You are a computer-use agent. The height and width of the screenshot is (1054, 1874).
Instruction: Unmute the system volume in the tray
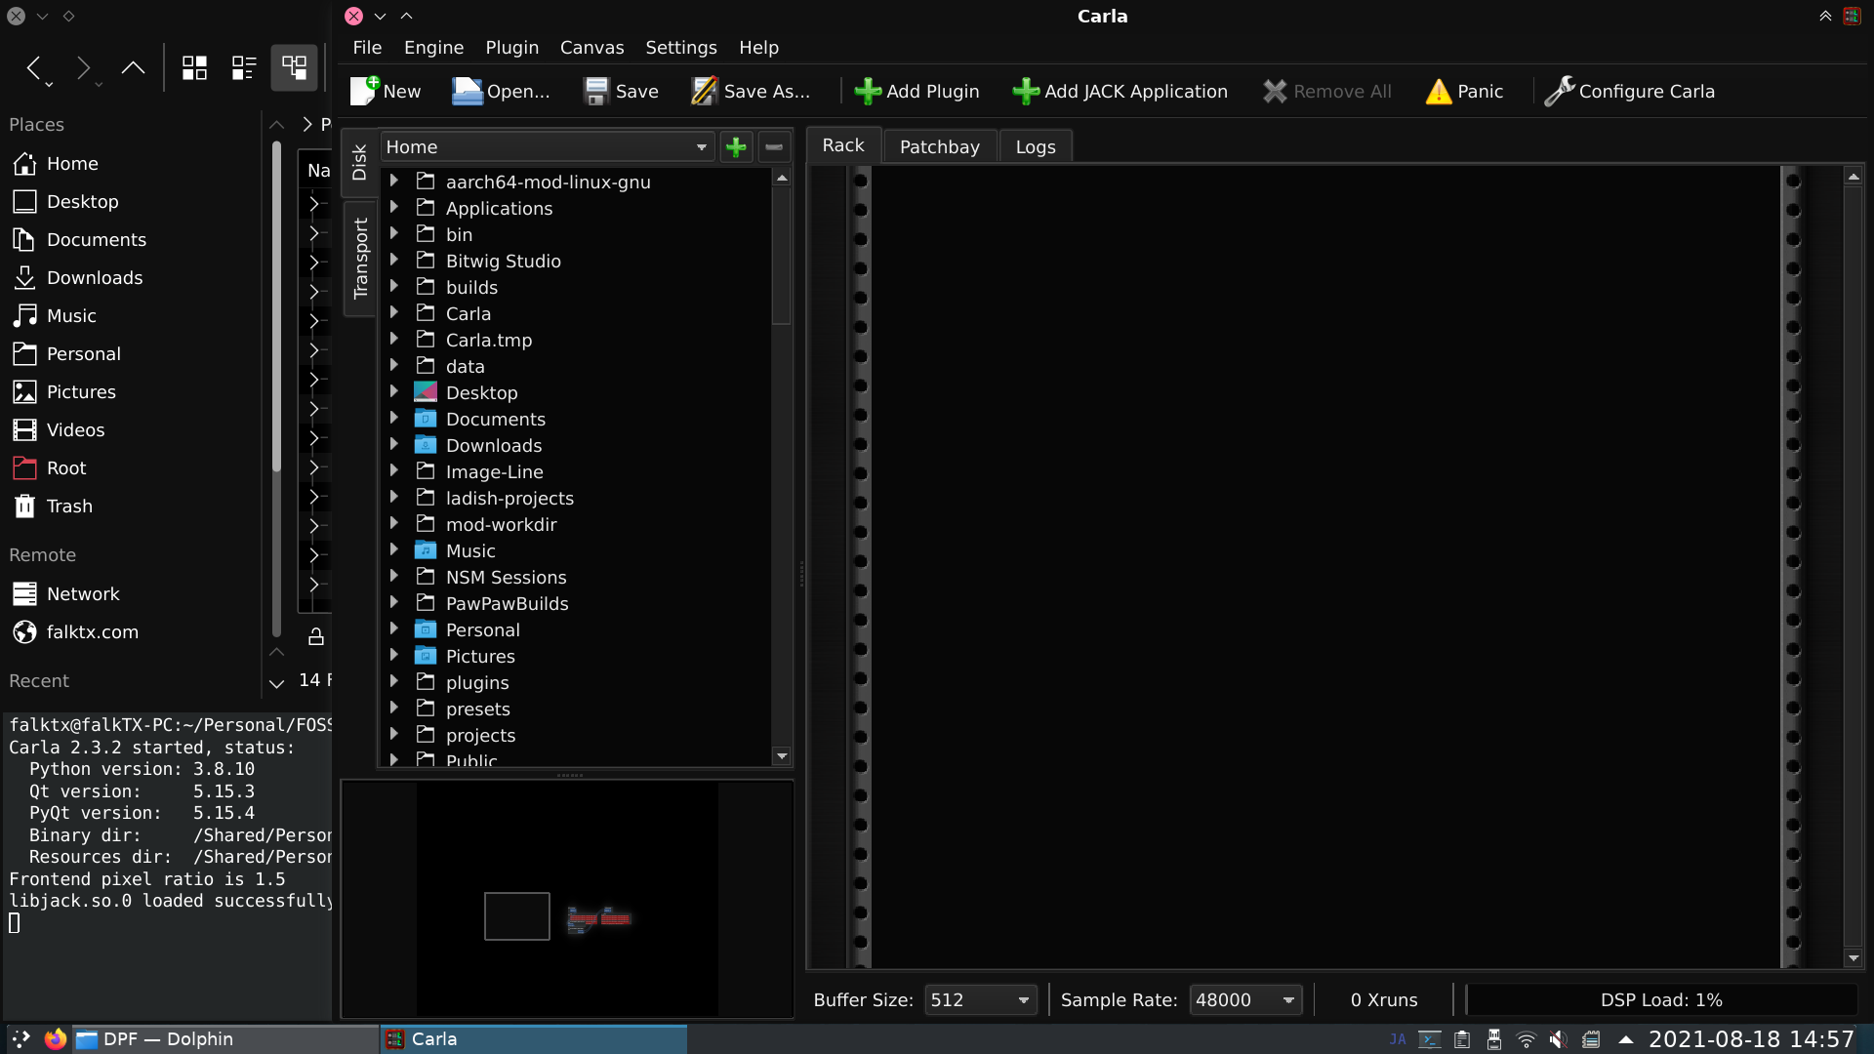(1559, 1039)
